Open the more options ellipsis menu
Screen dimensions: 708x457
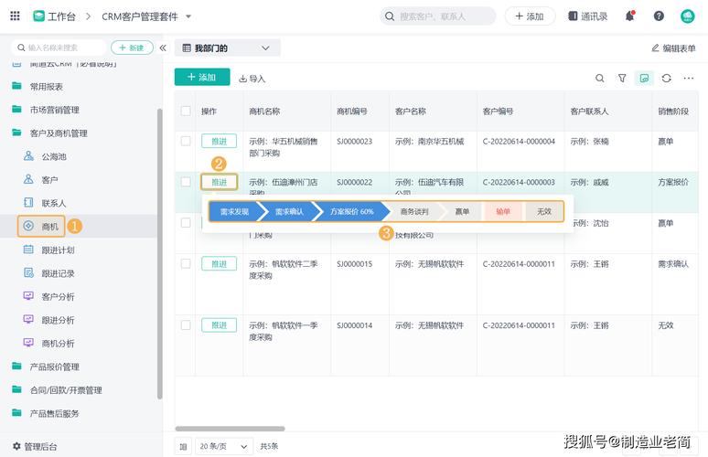tap(689, 79)
